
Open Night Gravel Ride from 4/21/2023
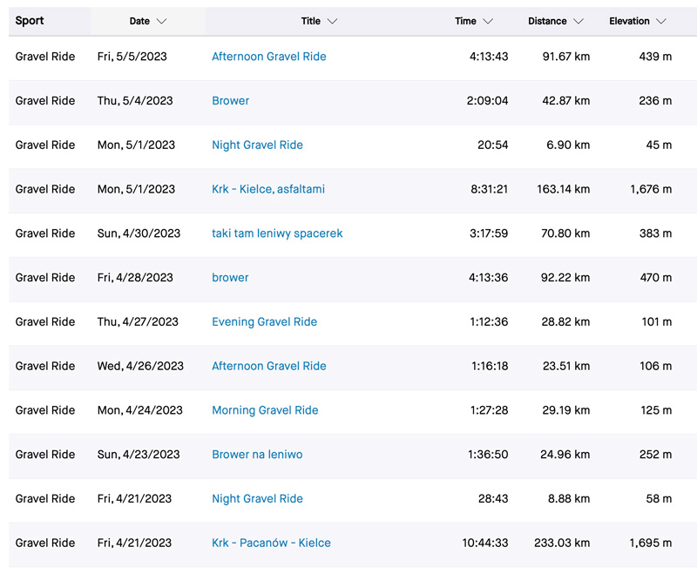(x=257, y=499)
